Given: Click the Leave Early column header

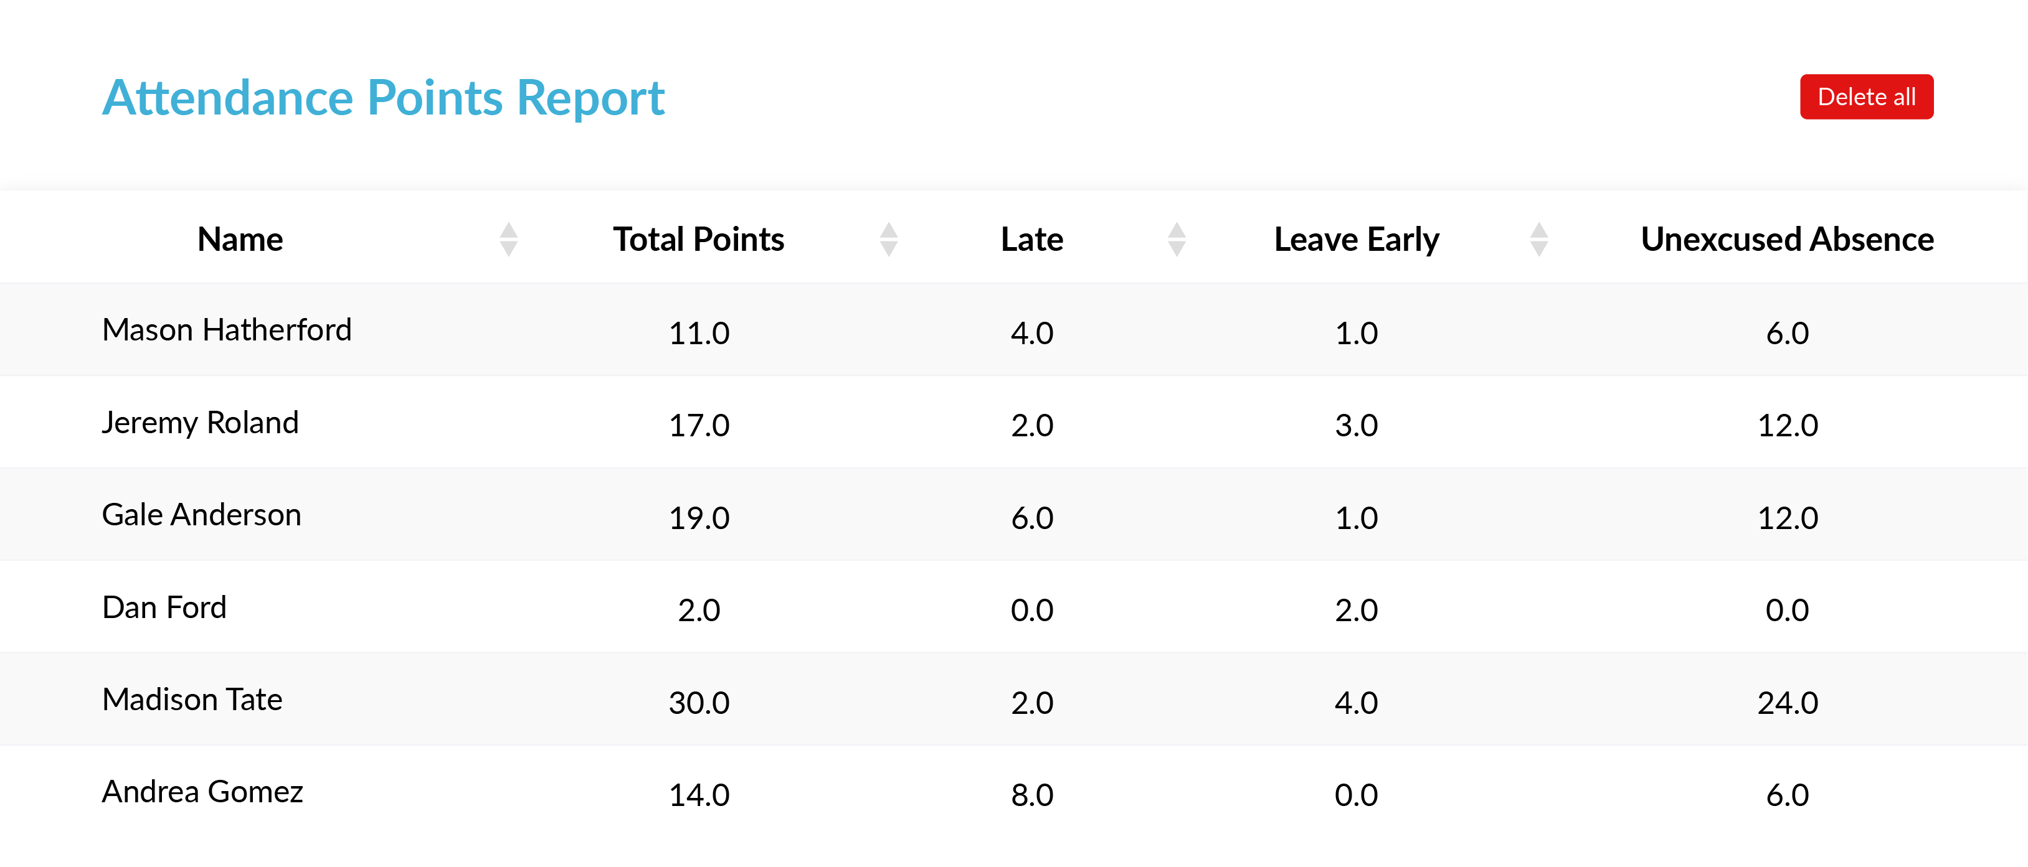Looking at the screenshot, I should (1356, 239).
